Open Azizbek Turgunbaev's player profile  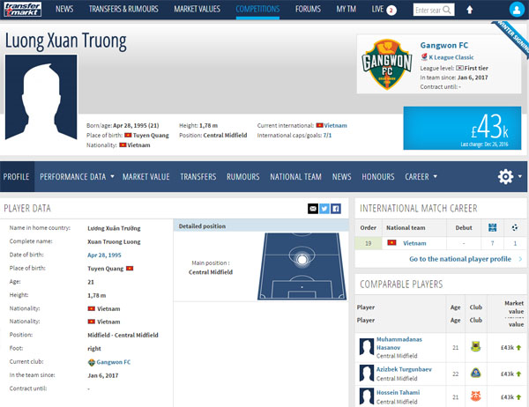pos(404,369)
